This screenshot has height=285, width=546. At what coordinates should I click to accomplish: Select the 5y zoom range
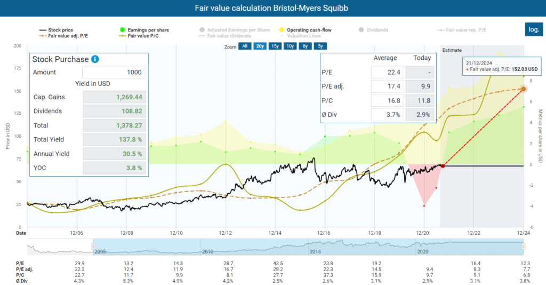click(x=320, y=46)
